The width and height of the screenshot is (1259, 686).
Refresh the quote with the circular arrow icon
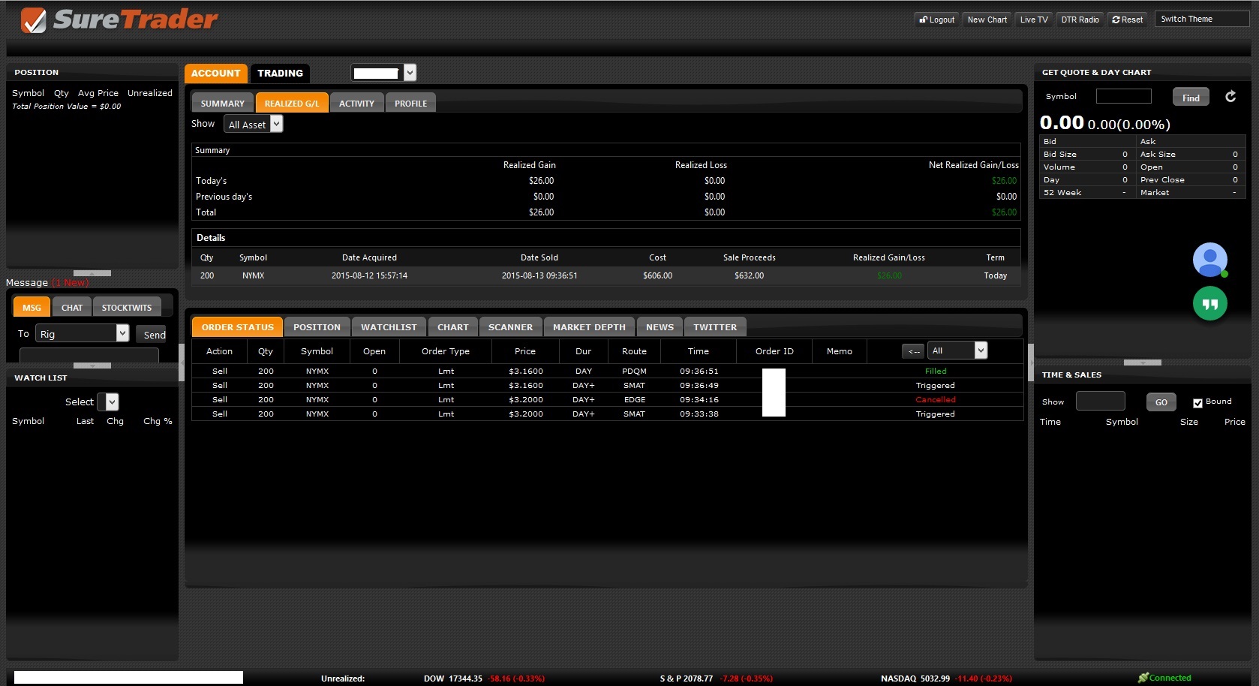click(x=1230, y=97)
